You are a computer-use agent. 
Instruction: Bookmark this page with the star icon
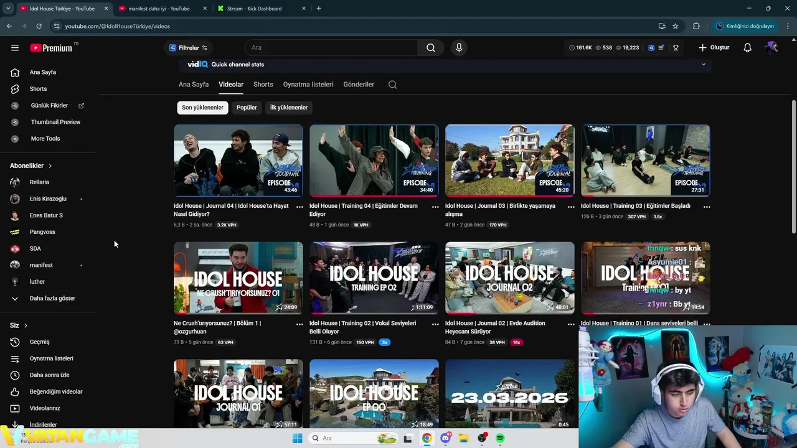[676, 26]
